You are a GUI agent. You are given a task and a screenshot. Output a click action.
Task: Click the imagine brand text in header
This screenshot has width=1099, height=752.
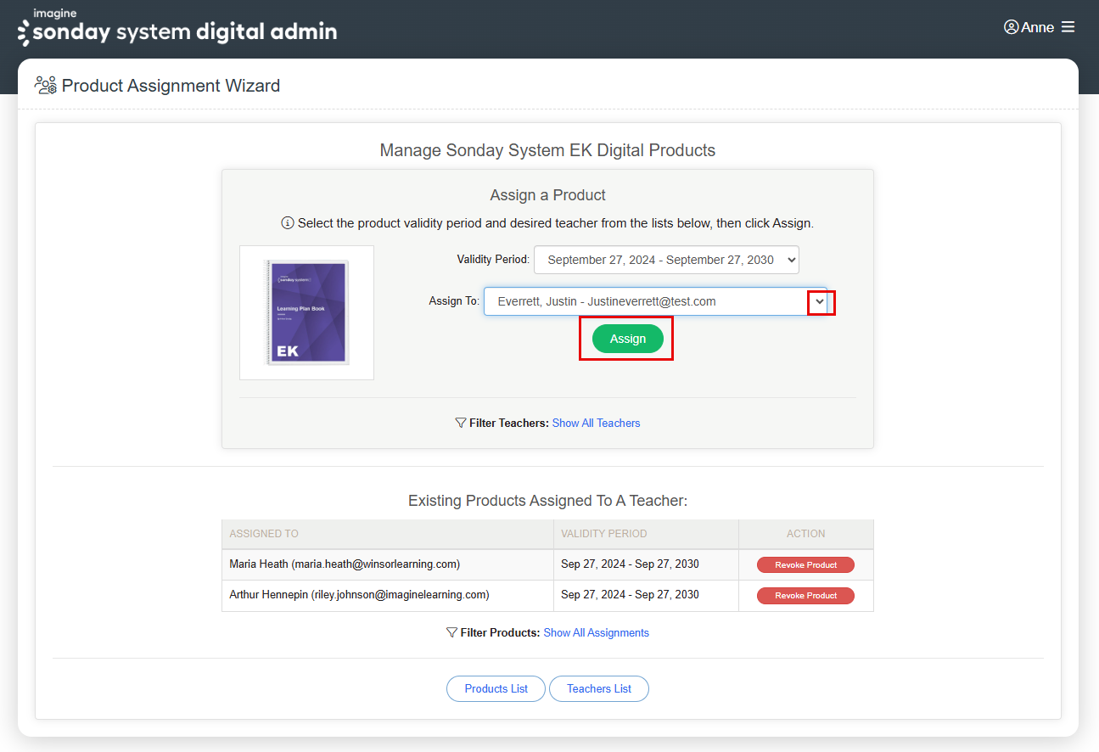tap(53, 14)
